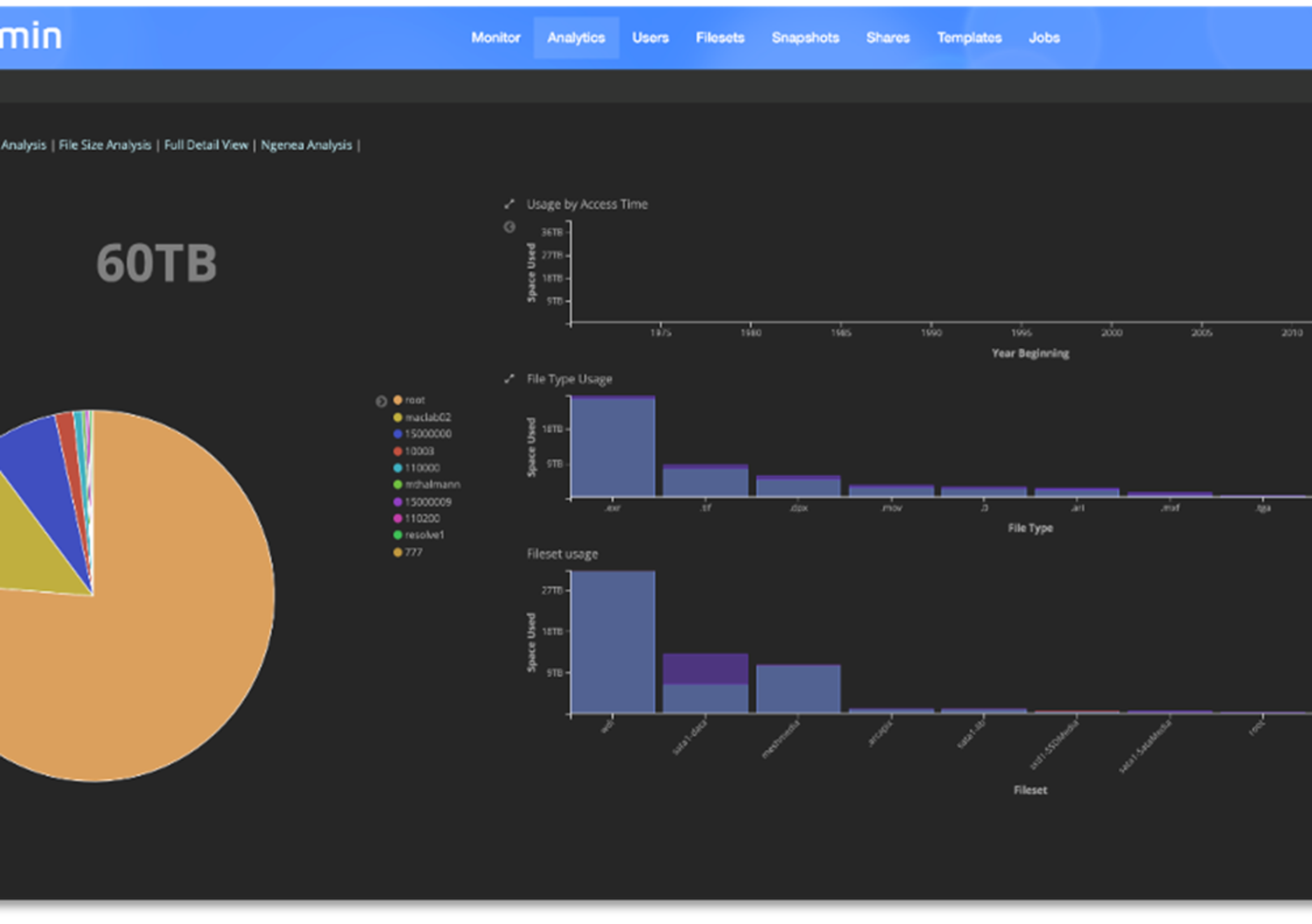Expand the File Type Usage chart

click(509, 379)
